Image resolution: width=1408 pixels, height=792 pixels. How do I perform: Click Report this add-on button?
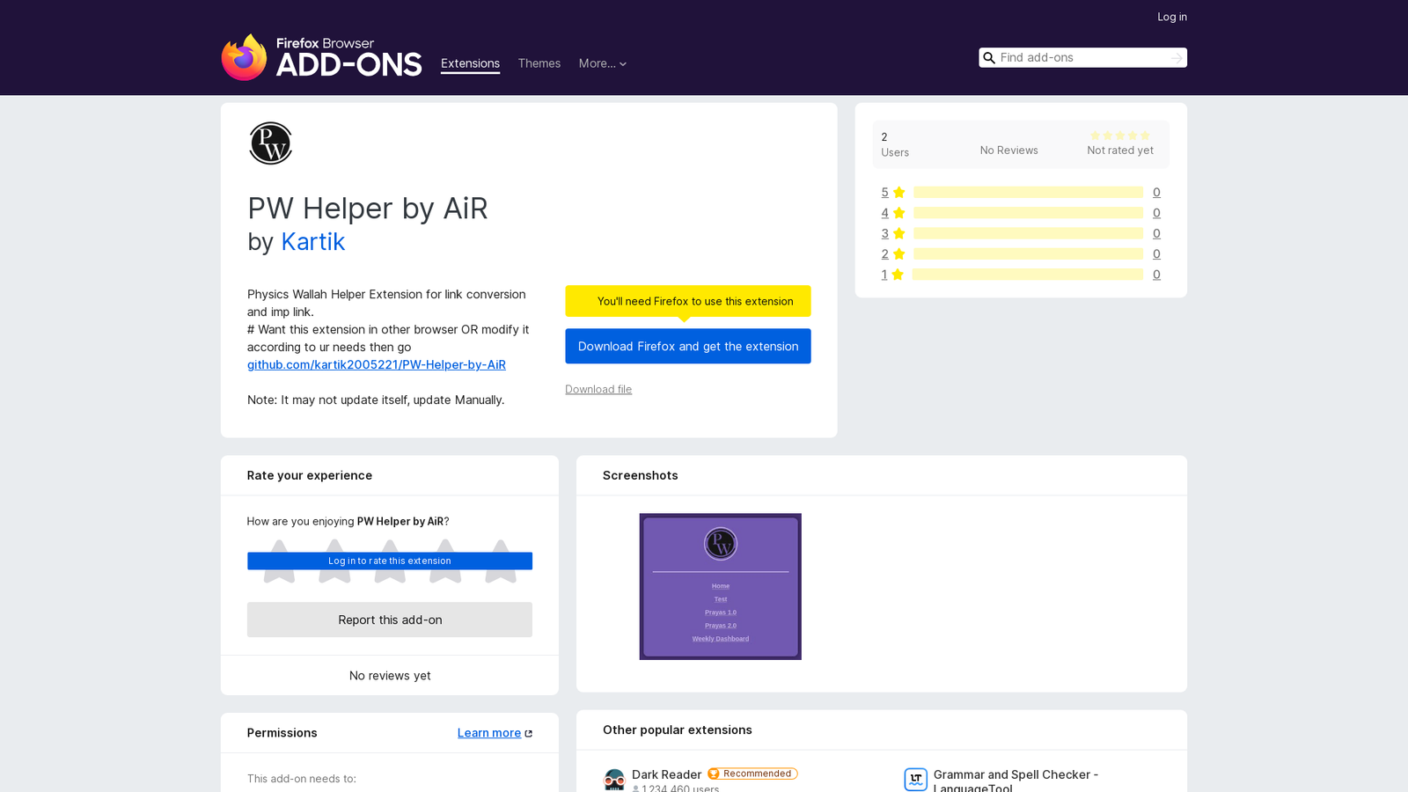[x=390, y=620]
